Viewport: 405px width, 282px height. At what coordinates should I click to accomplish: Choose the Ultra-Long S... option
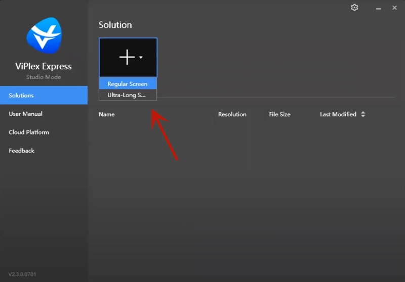[128, 95]
